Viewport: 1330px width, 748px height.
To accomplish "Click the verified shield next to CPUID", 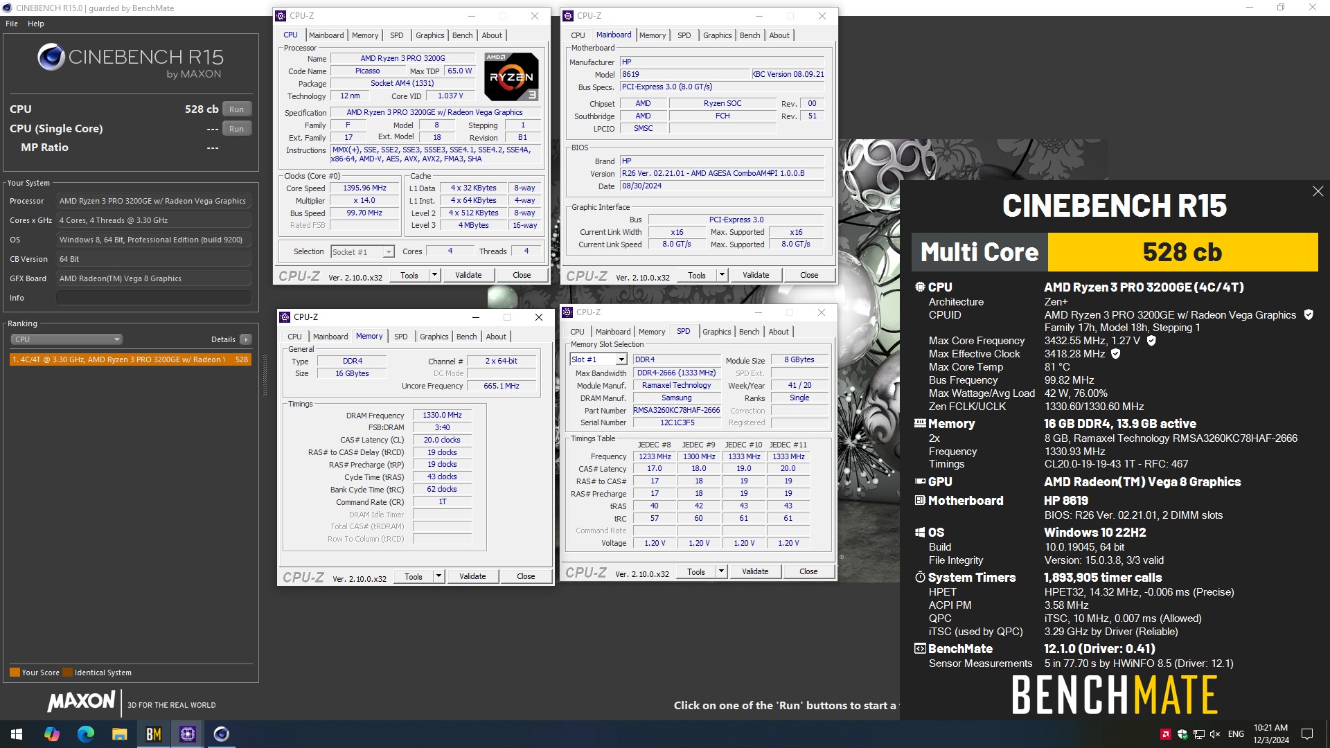I will coord(1309,314).
